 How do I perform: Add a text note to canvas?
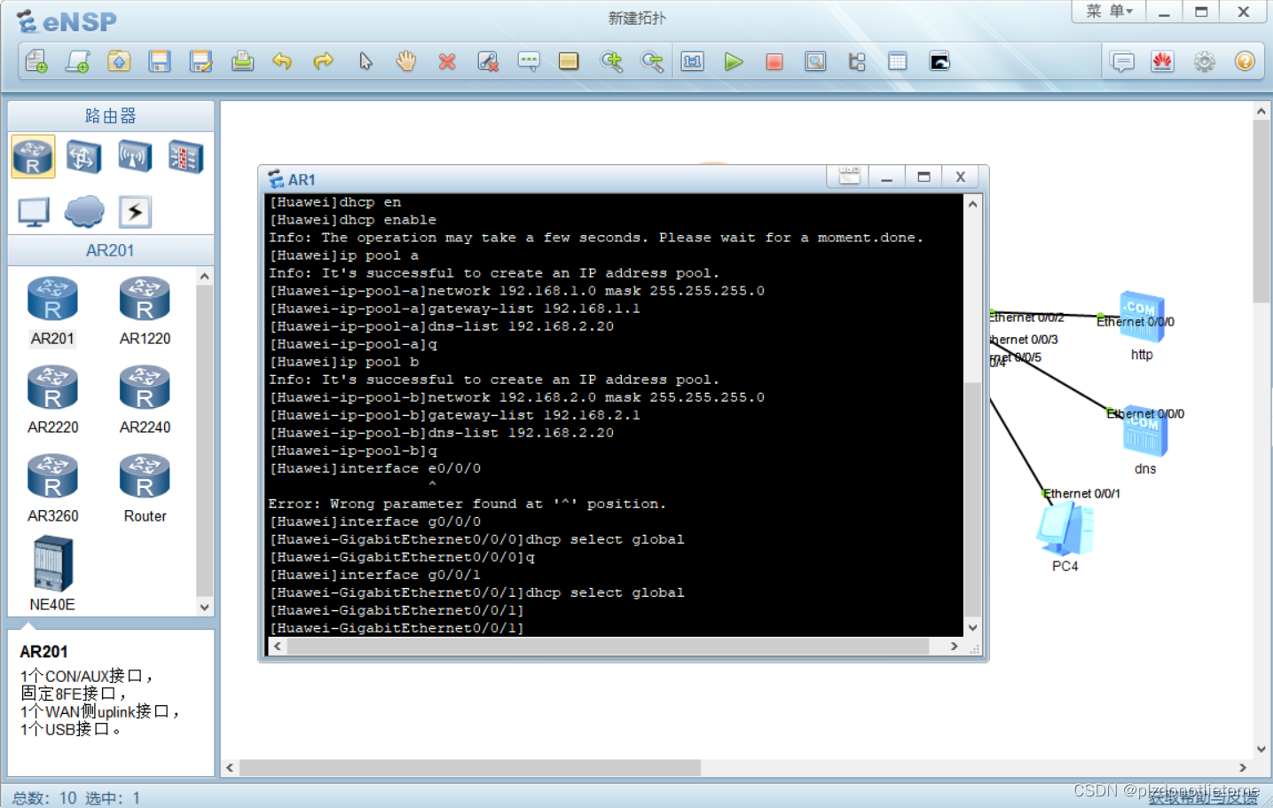pyautogui.click(x=529, y=61)
